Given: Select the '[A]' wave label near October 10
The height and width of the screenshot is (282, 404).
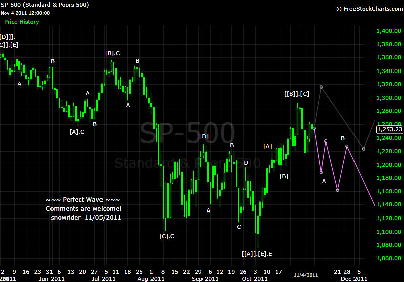Looking at the screenshot, I should coord(268,146).
